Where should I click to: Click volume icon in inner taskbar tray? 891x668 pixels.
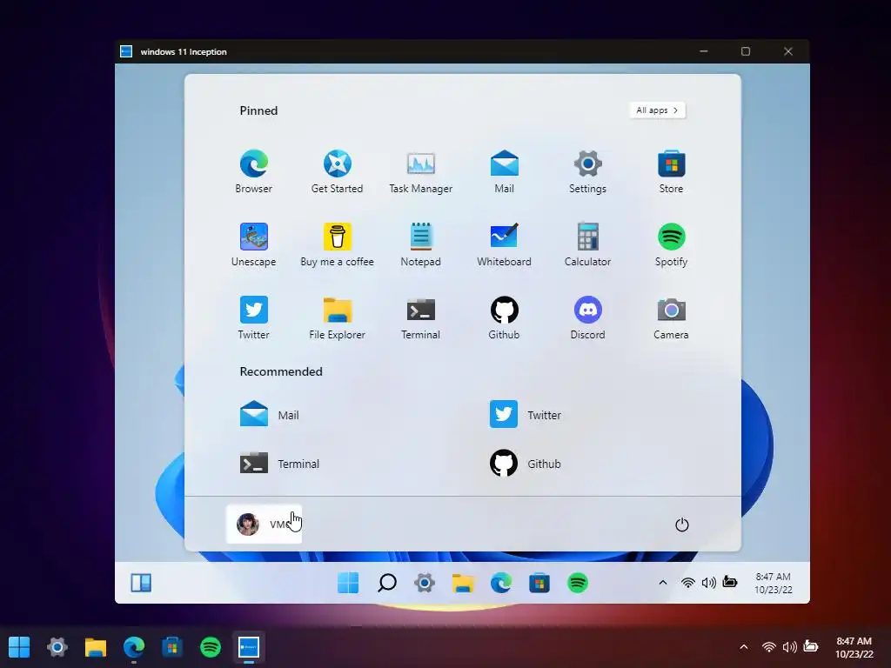(708, 582)
